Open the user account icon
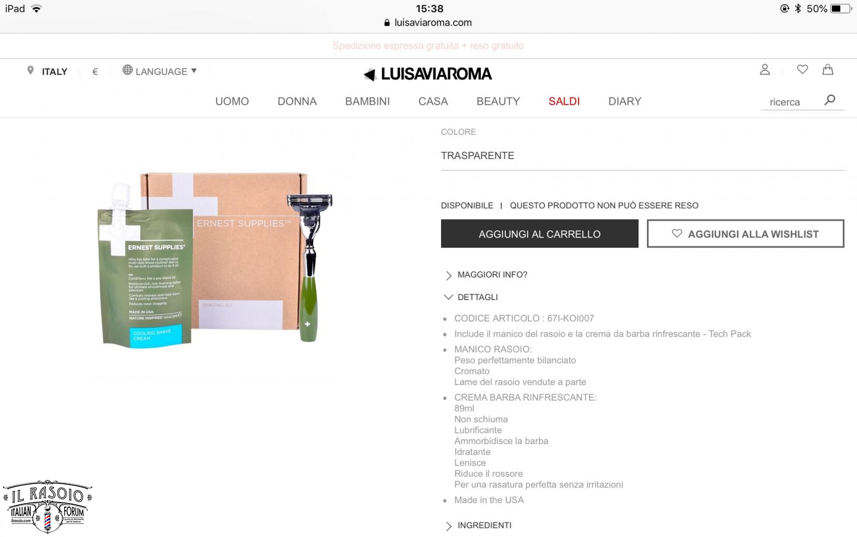The height and width of the screenshot is (537, 857). coord(765,70)
